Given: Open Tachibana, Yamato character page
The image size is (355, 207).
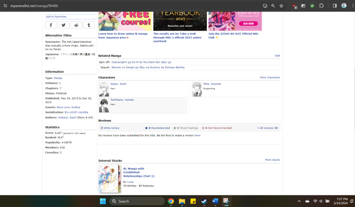Looking at the screenshot, I should pyautogui.click(x=122, y=100).
